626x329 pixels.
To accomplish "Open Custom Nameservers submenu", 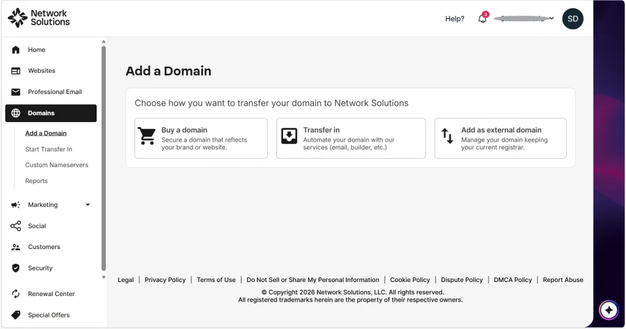I will (x=57, y=165).
